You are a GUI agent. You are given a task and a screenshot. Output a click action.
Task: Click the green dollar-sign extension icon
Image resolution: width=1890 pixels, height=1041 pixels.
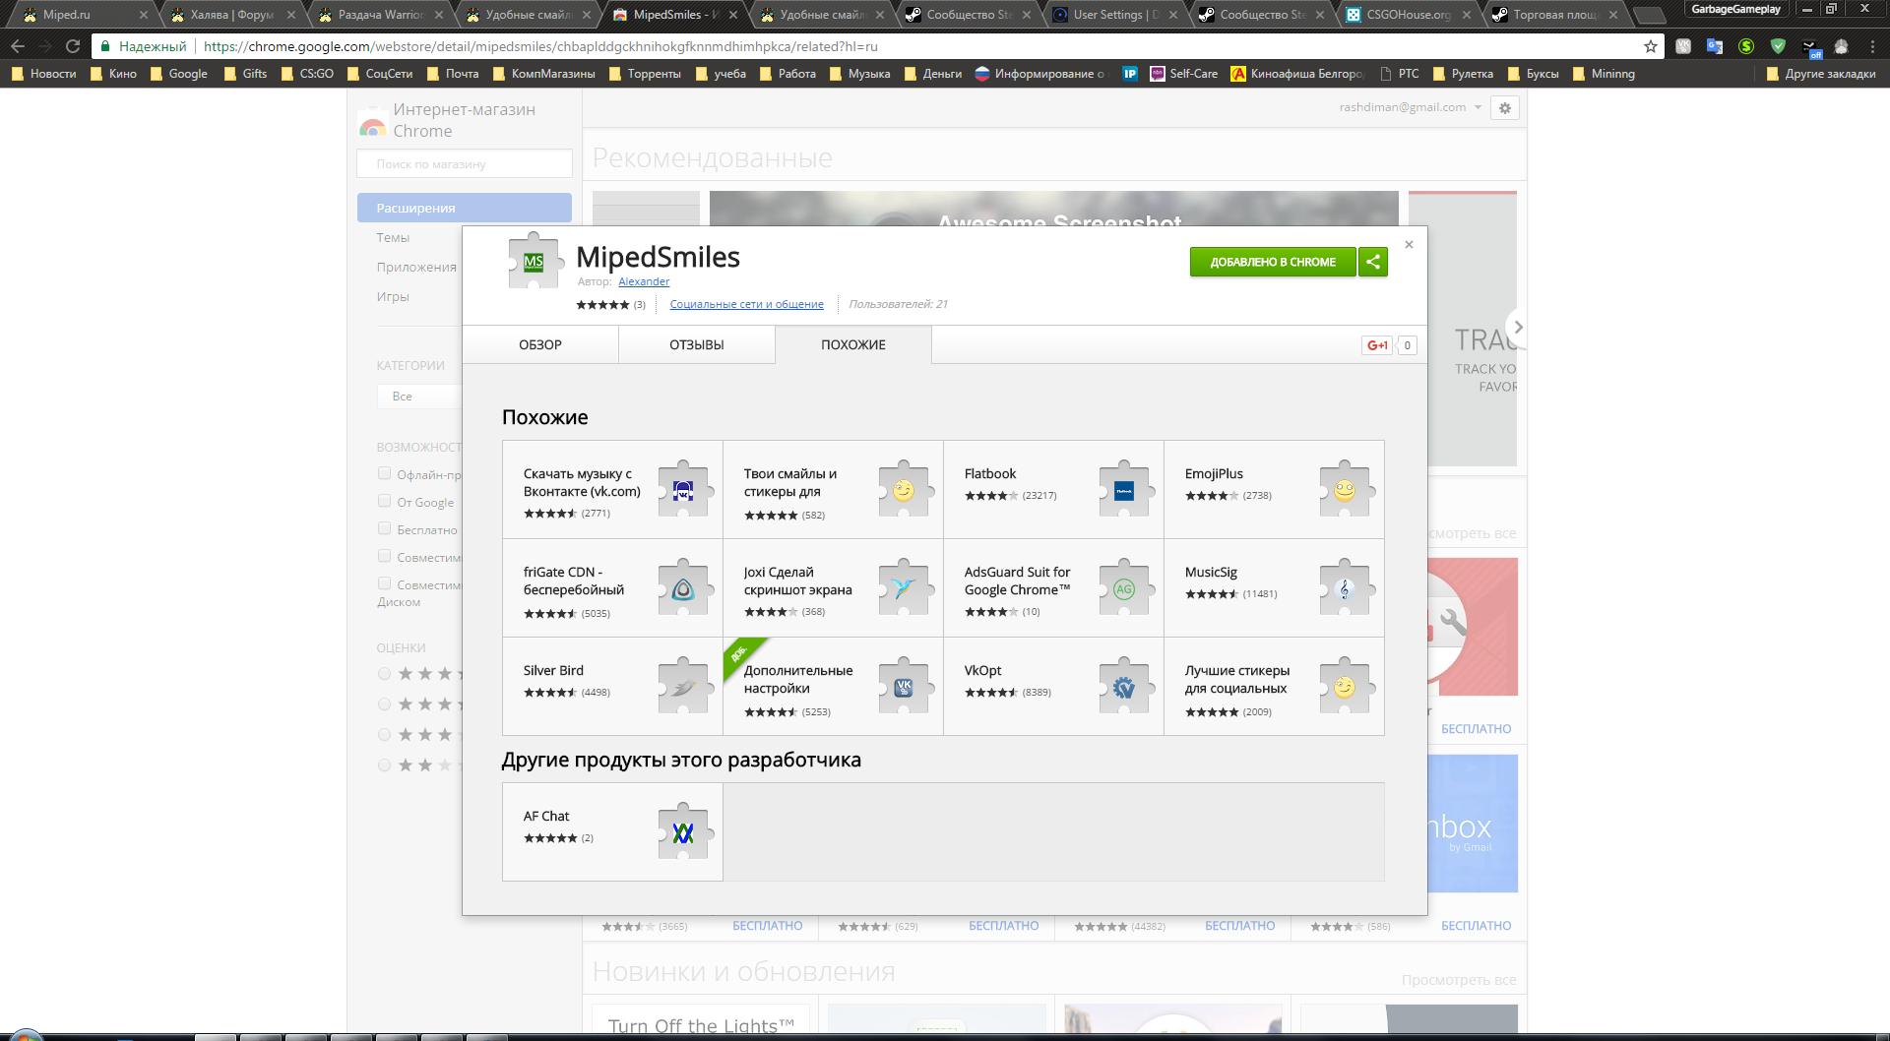click(x=1746, y=46)
